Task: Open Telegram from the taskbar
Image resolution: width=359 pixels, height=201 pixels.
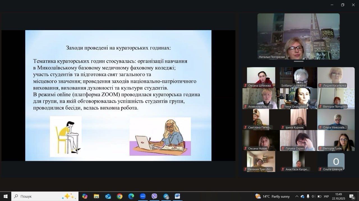Action: tap(166, 196)
